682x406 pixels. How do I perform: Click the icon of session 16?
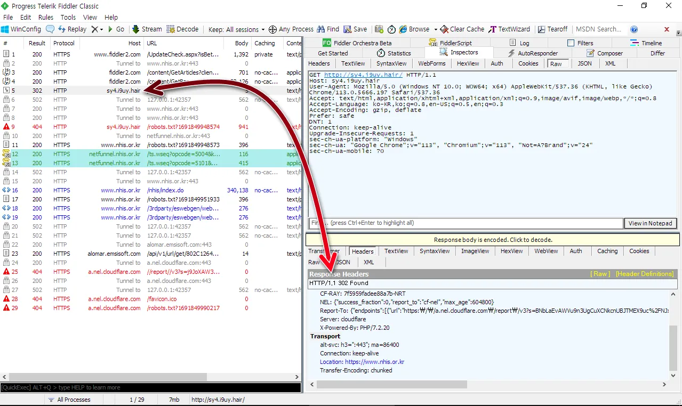(x=6, y=190)
